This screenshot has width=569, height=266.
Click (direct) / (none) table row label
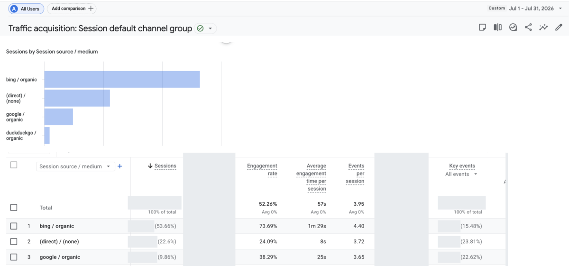(59, 242)
